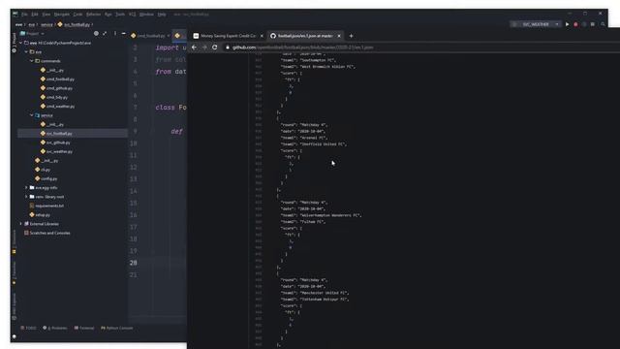This screenshot has height=349, width=620.
Task: Expand the eve.egg-info folder
Action: click(26, 187)
